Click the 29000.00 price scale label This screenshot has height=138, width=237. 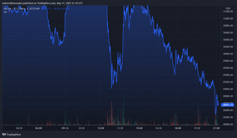tap(228, 89)
